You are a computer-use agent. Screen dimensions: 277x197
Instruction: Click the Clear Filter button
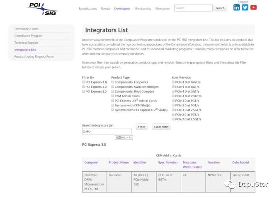pyautogui.click(x=161, y=127)
